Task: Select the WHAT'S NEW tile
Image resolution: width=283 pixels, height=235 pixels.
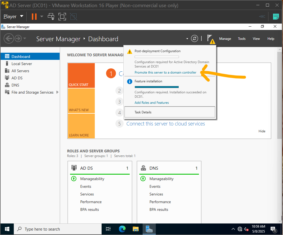Action: click(81, 101)
